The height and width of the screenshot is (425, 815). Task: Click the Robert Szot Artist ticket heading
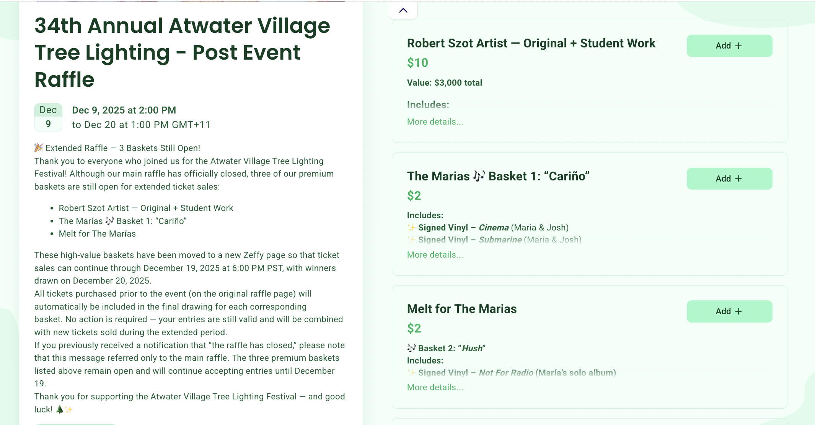[531, 43]
